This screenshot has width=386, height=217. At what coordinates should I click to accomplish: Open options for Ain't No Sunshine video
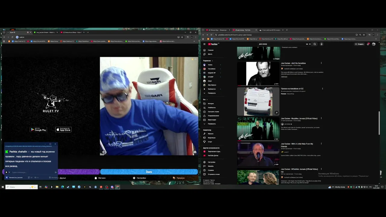(x=321, y=63)
